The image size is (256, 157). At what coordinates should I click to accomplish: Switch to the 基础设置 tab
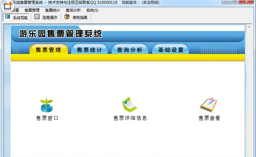171,49
